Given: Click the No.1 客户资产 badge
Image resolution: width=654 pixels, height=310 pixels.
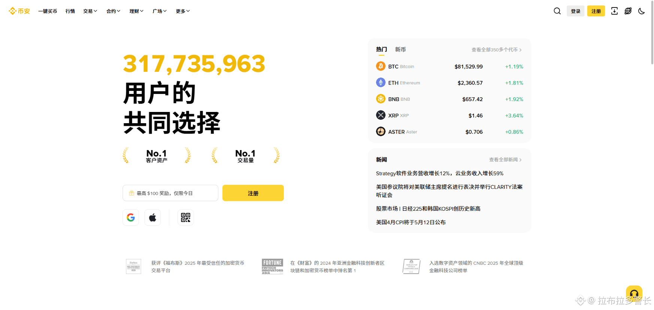Looking at the screenshot, I should [x=157, y=156].
